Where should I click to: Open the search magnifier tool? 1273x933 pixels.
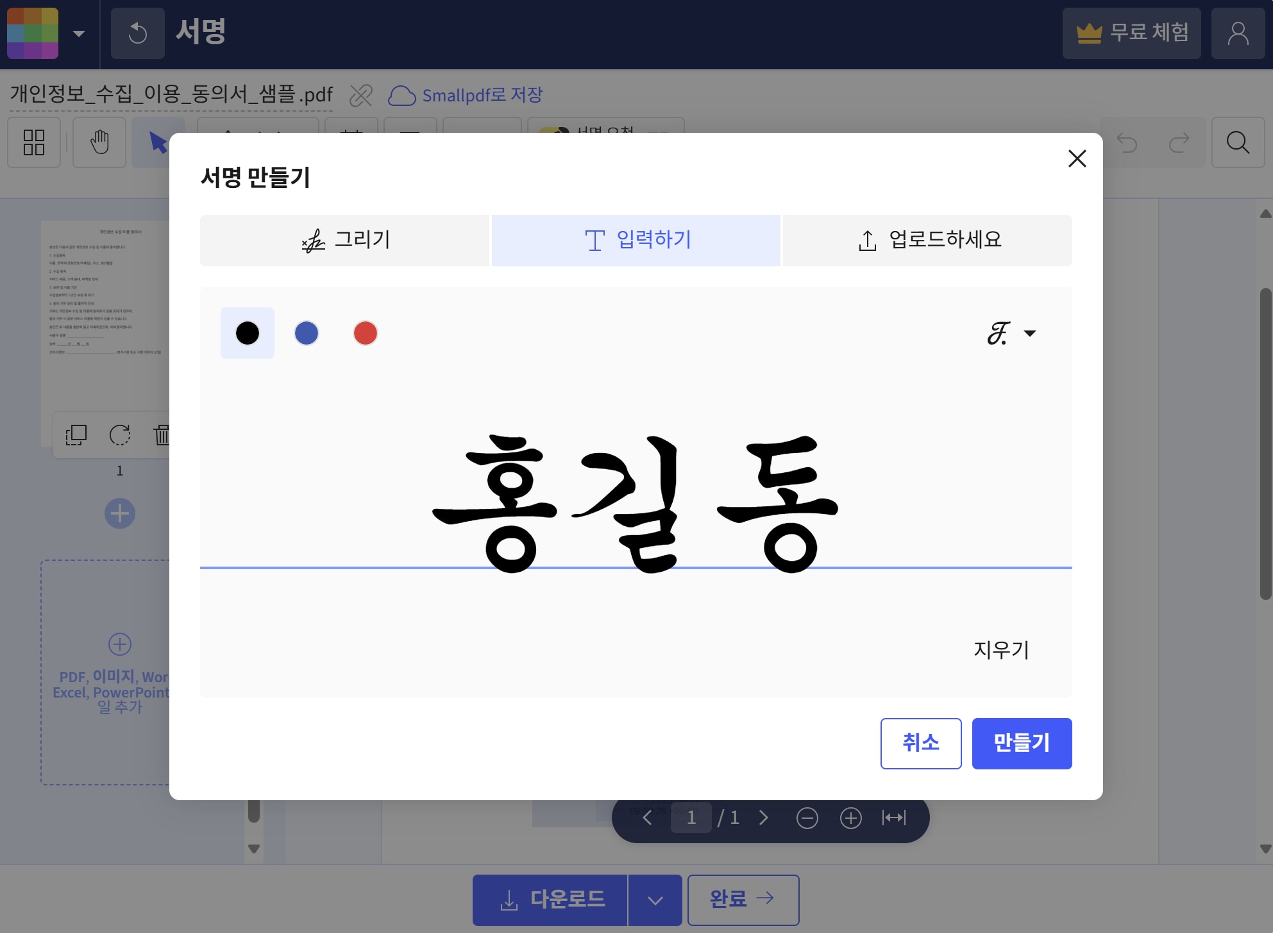point(1238,142)
